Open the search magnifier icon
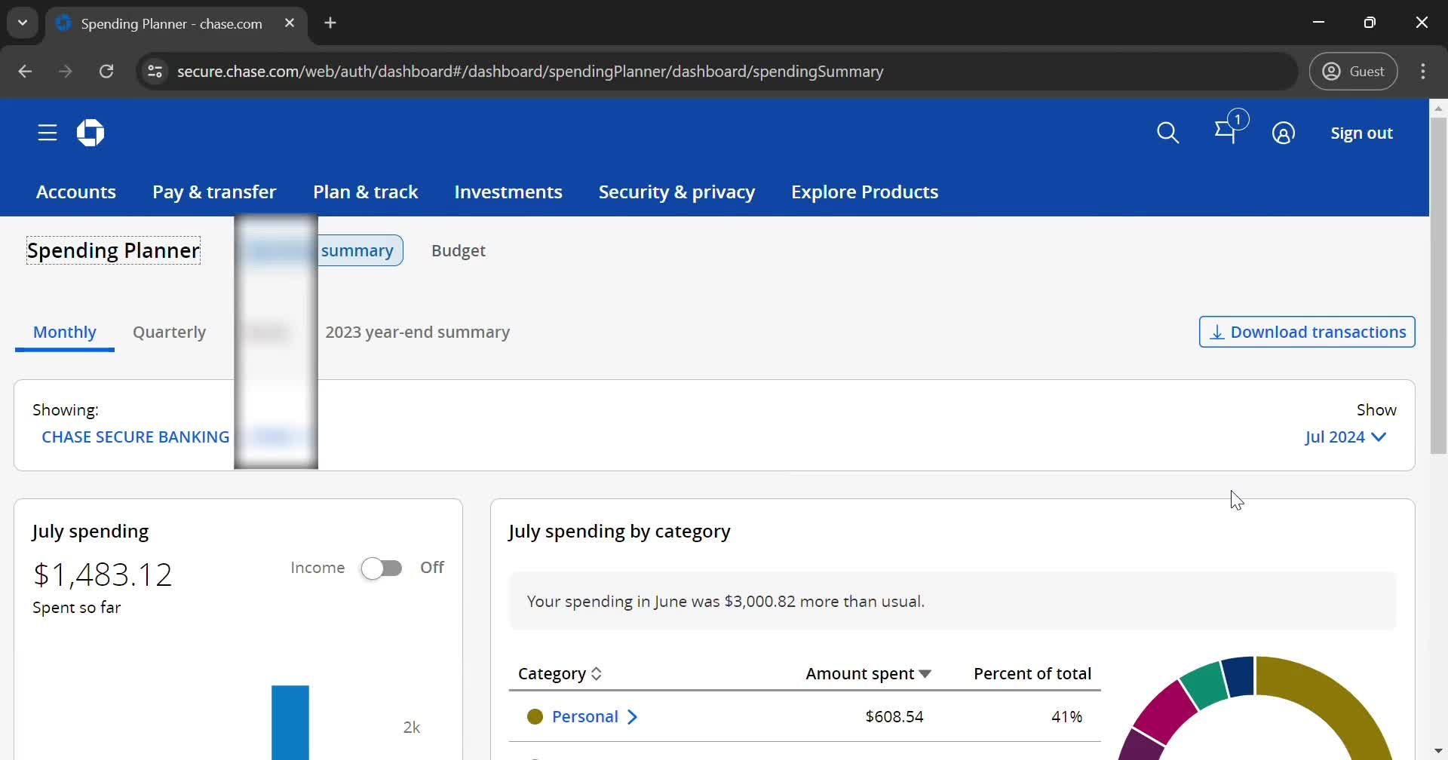This screenshot has height=760, width=1448. tap(1167, 133)
